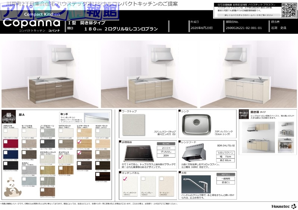This screenshot has width=298, height=210.
Task: Click the worktop texture sample image
Action: coord(134,125)
